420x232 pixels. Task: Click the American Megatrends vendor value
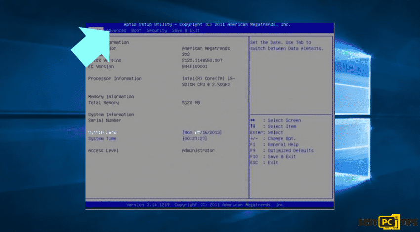coord(206,49)
